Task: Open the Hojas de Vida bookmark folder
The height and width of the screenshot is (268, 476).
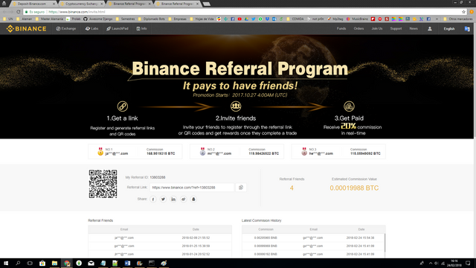Action: click(202, 19)
